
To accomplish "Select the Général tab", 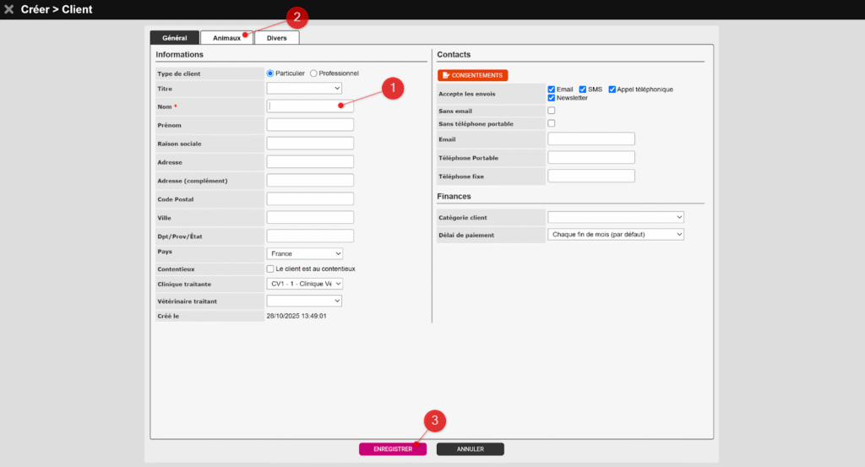I will tap(174, 38).
